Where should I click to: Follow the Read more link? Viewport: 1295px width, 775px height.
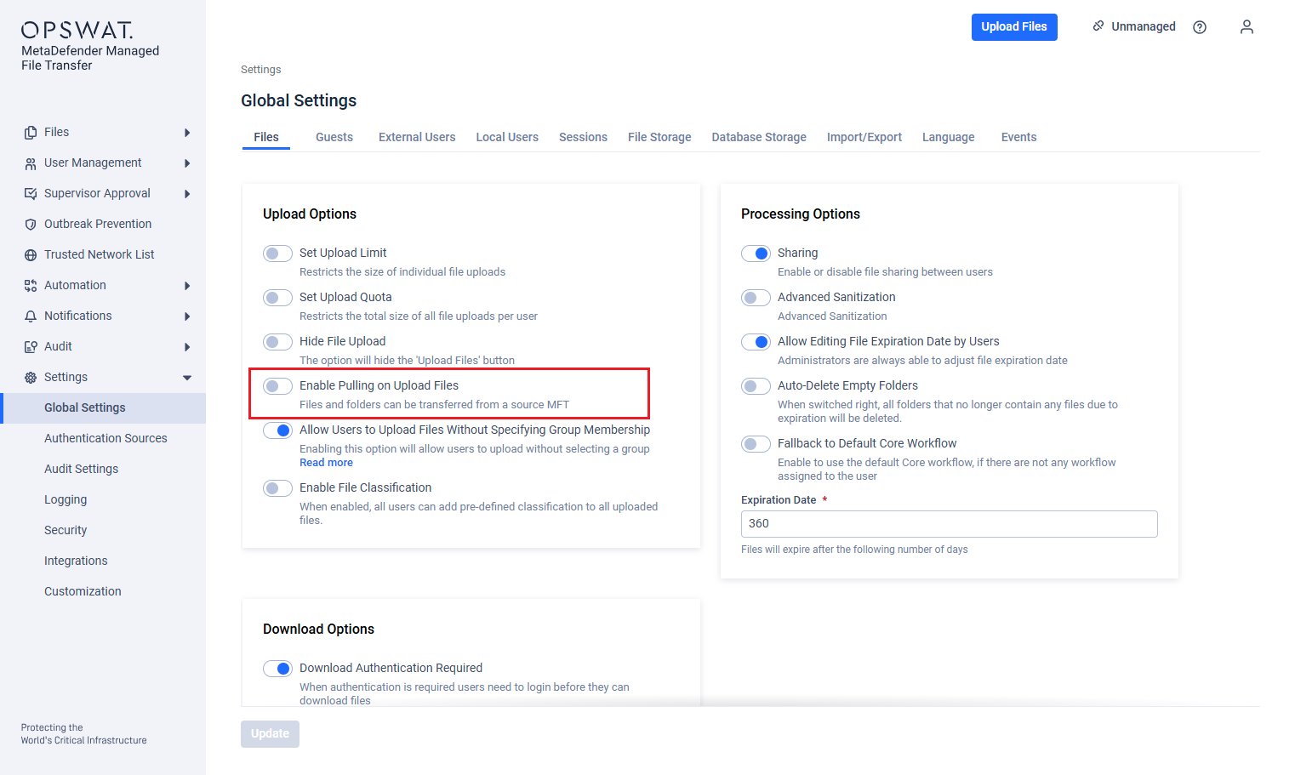click(326, 463)
